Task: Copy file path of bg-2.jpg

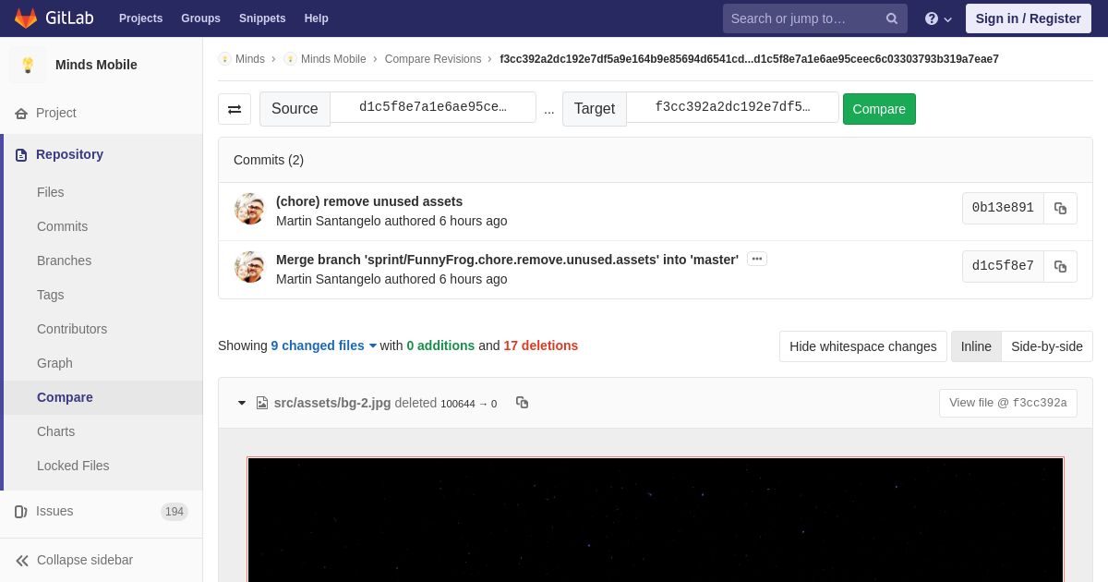Action: coord(522,403)
